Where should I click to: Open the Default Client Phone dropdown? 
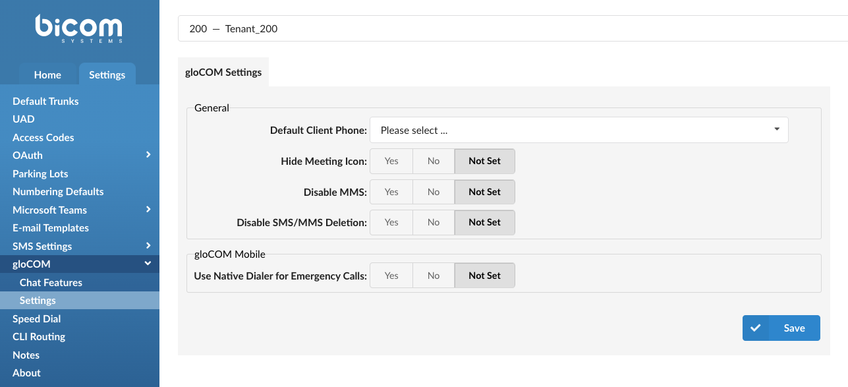pos(579,130)
